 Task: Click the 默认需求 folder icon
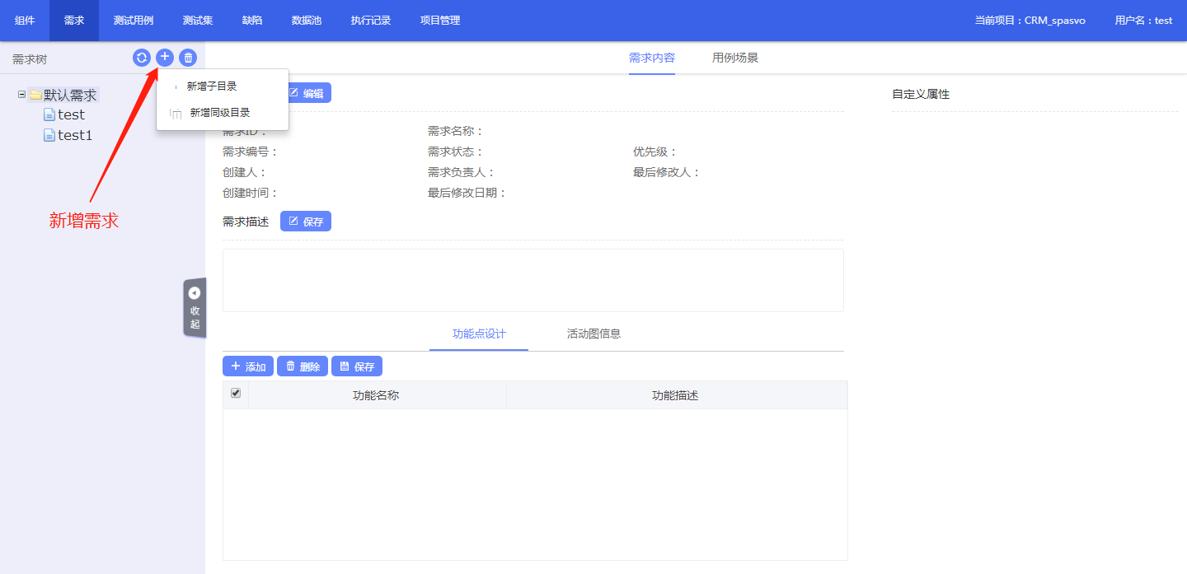coord(35,96)
